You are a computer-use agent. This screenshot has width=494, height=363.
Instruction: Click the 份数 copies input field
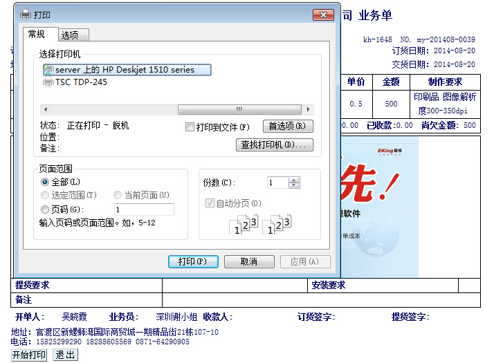(x=277, y=183)
